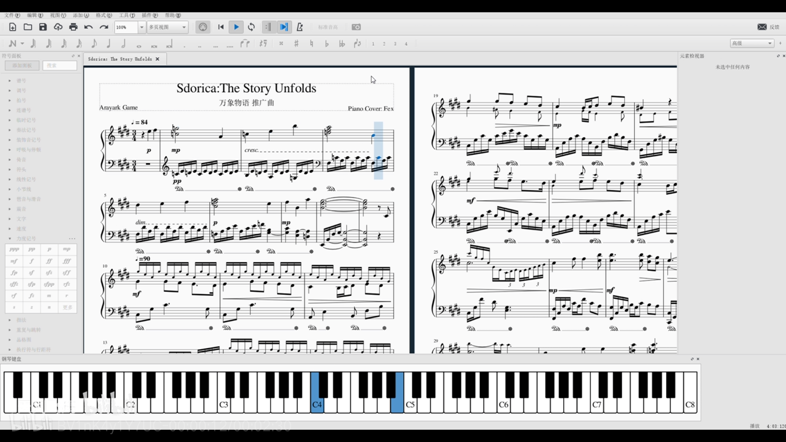Toggle play repeats button
Viewport: 786px width, 442px height.
[268, 27]
